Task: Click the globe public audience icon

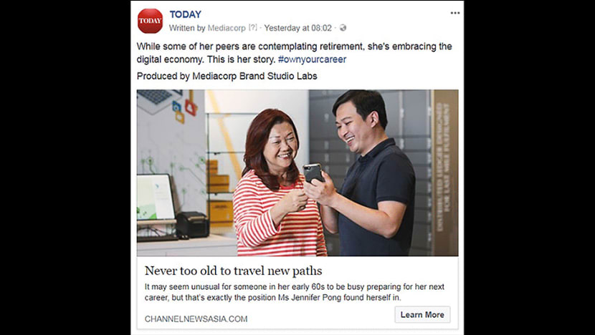Action: pos(343,28)
